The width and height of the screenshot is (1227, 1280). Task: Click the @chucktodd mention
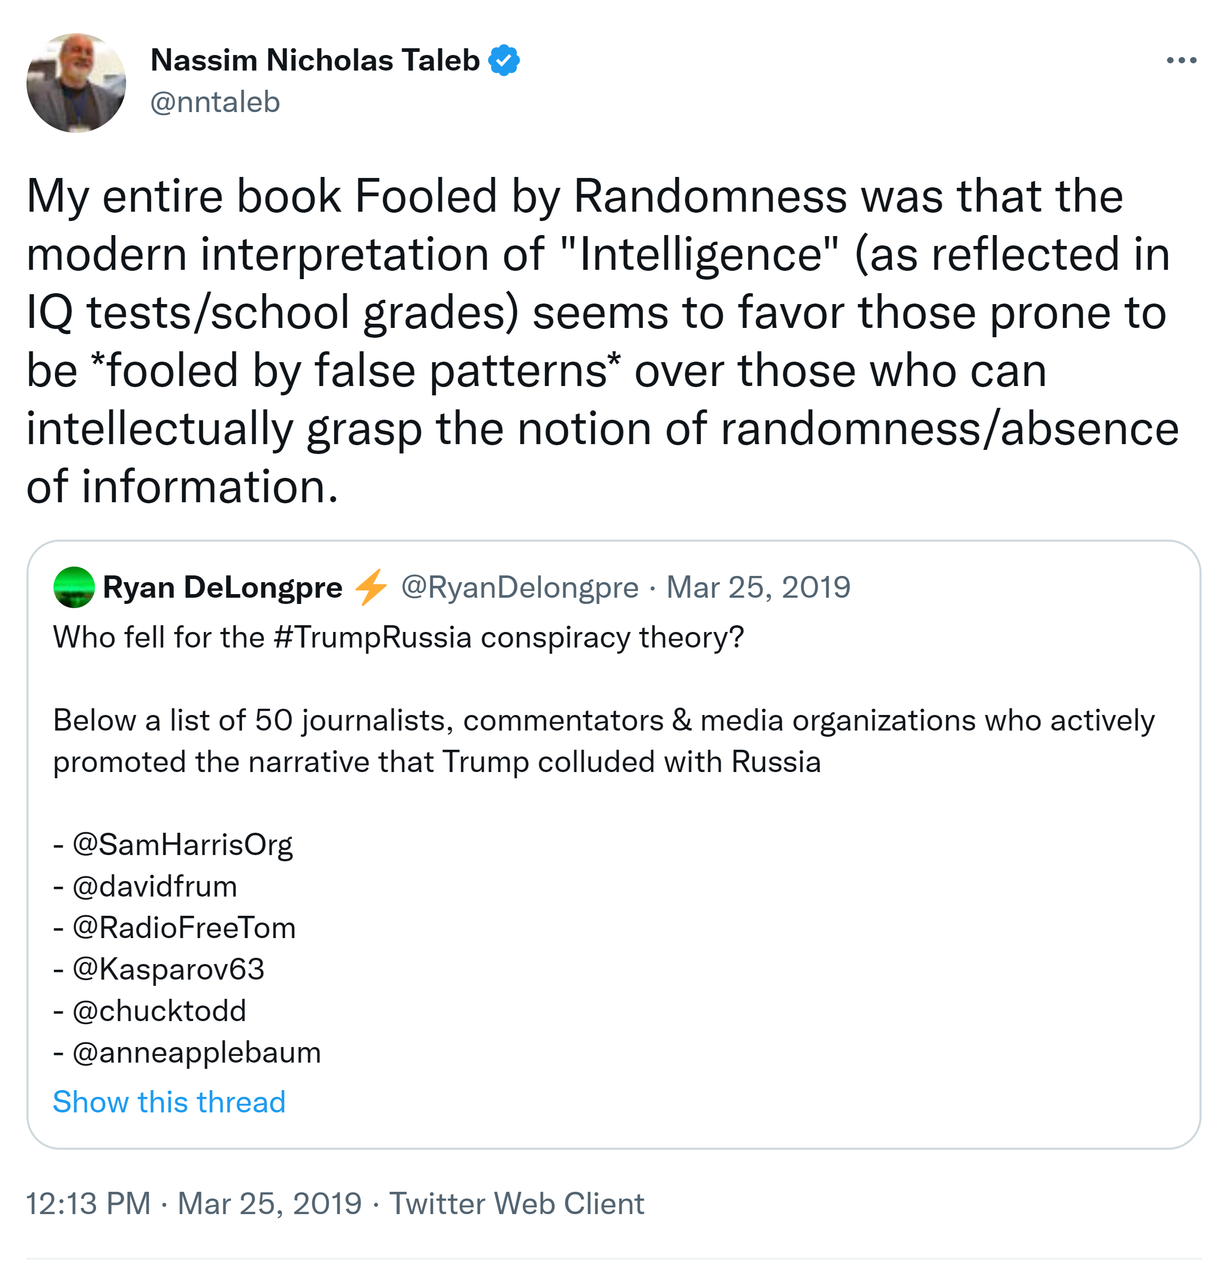point(159,1011)
